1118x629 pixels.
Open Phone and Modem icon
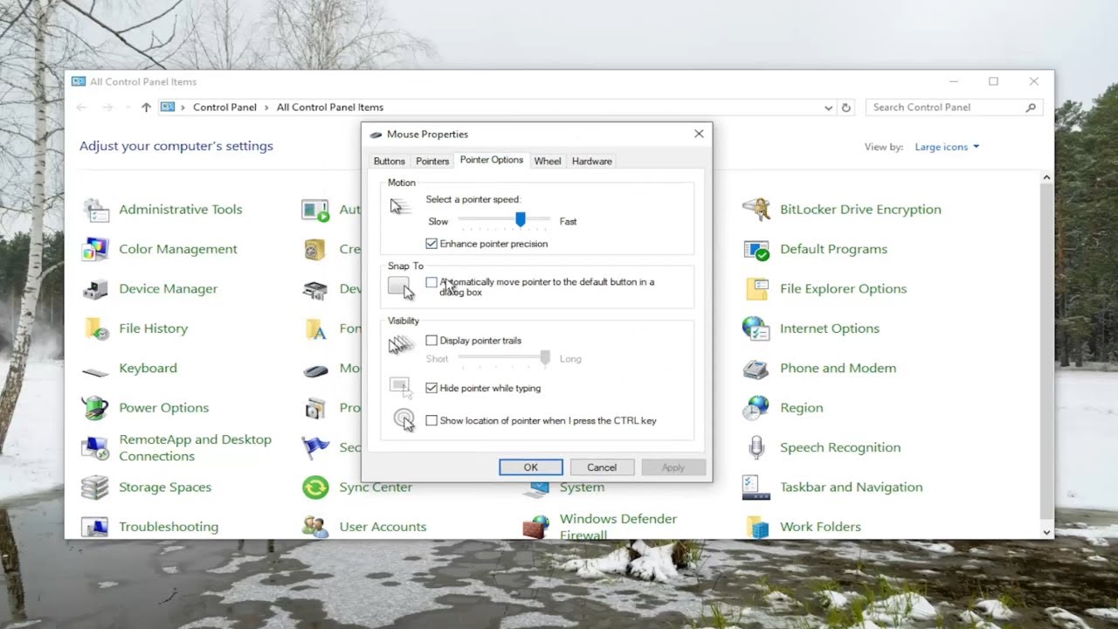click(756, 369)
